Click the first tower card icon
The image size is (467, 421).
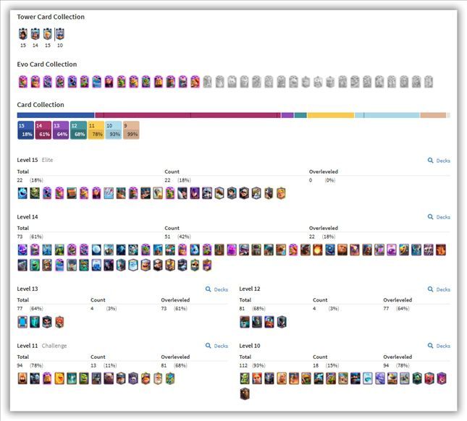click(23, 34)
